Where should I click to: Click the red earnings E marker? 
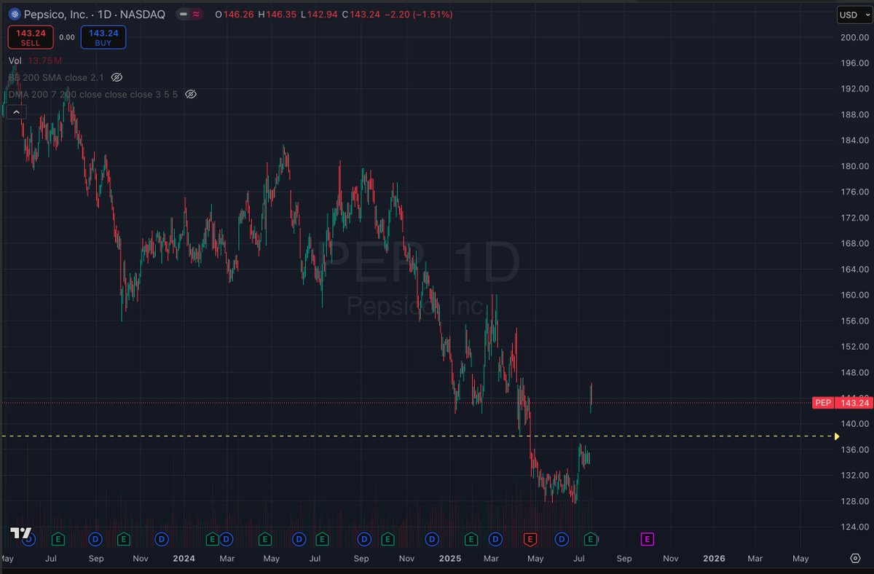click(x=530, y=539)
